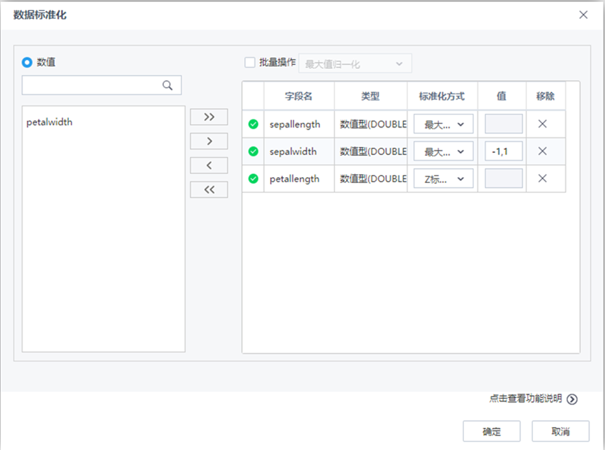Open the standardization dropdown for sepallength
Screen dimensions: 605x450
pos(443,124)
